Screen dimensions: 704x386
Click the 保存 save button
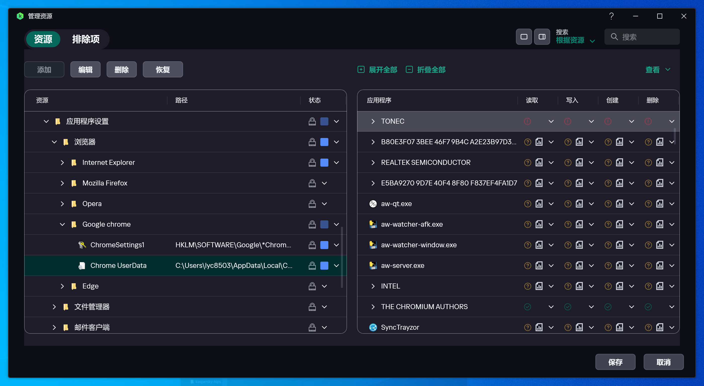(615, 362)
